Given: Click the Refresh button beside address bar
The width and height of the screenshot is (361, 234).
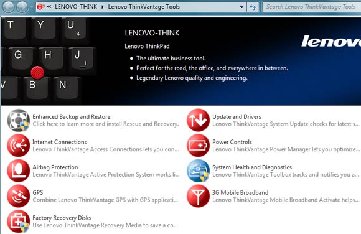Looking at the screenshot, I should [x=253, y=7].
